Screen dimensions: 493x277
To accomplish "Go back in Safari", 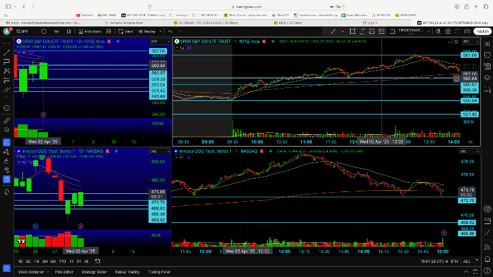I will point(24,7).
